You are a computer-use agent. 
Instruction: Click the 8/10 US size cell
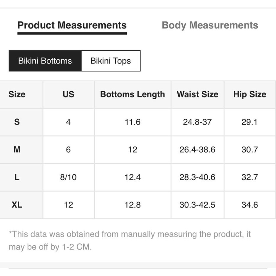click(68, 177)
